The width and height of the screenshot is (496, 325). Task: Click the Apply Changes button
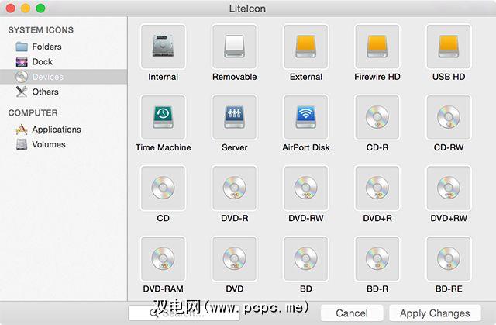coord(434,313)
